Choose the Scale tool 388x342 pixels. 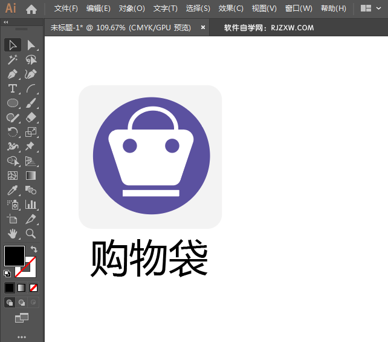(x=31, y=132)
